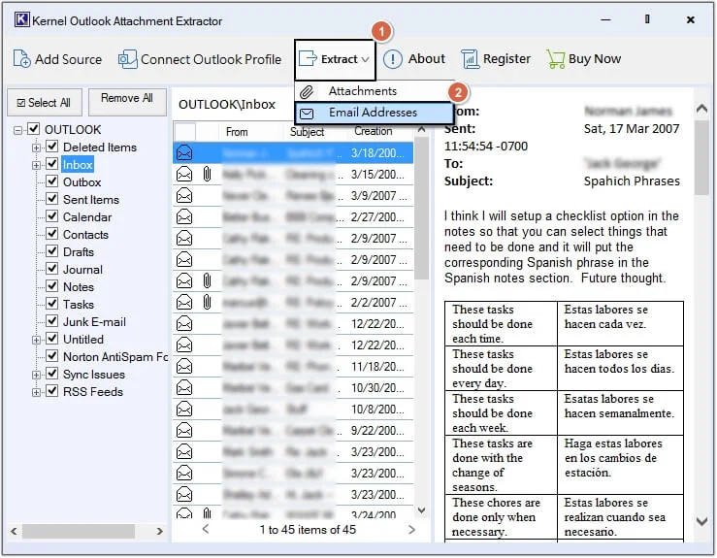The image size is (717, 558).
Task: Select the Drafts folder
Action: pos(79,252)
